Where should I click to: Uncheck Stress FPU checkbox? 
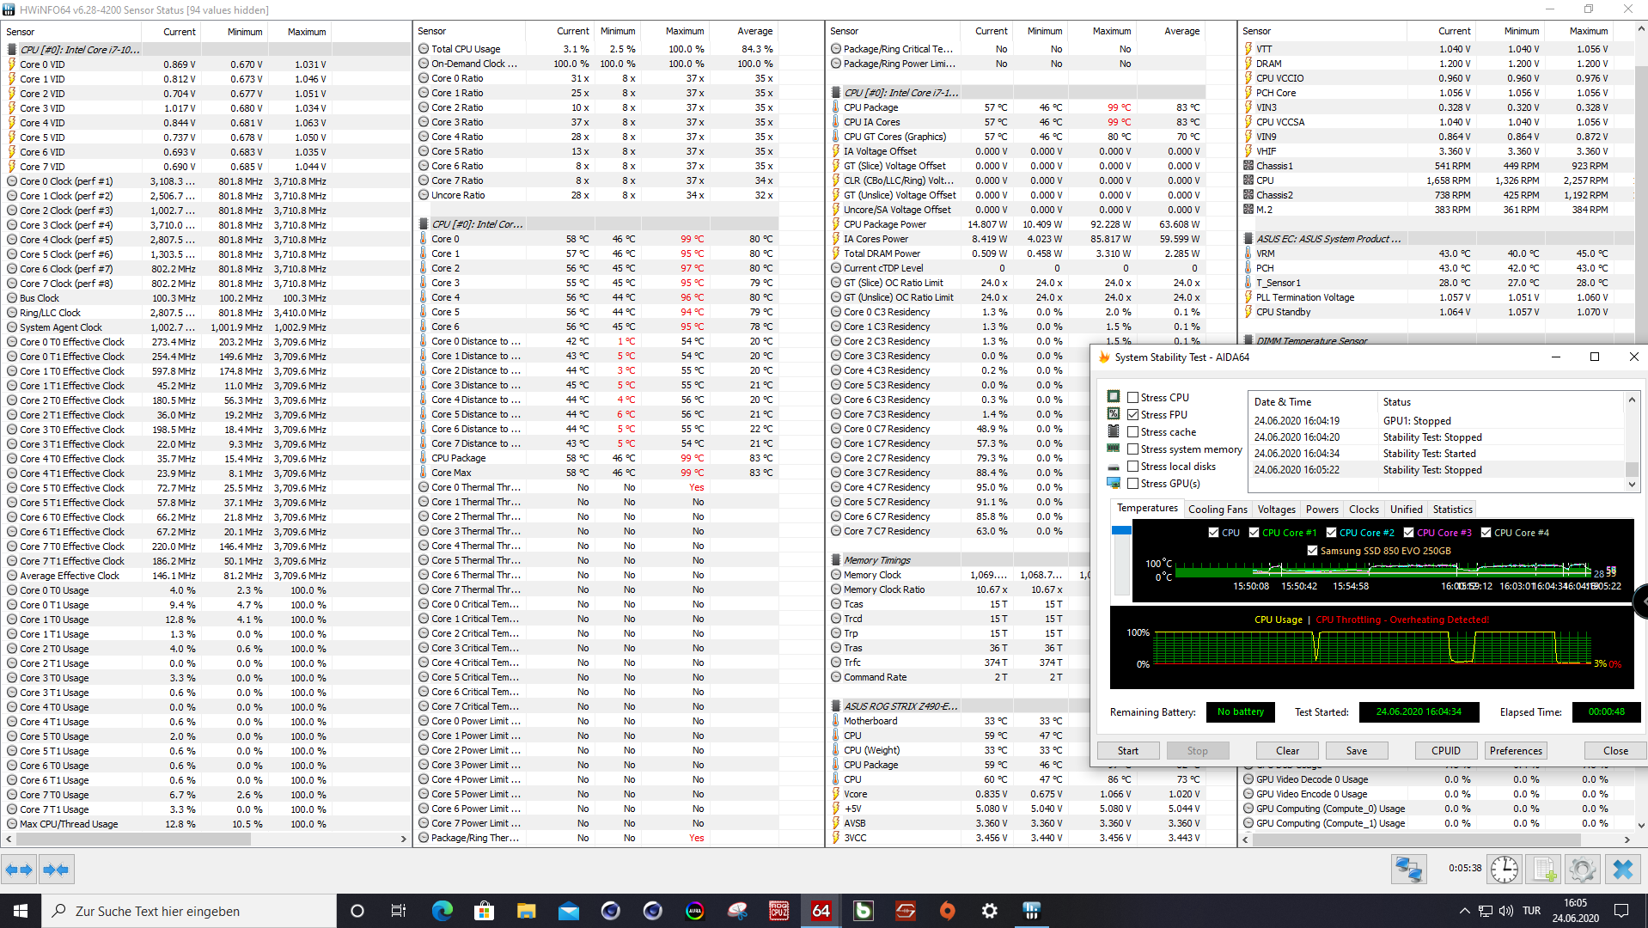coord(1133,414)
